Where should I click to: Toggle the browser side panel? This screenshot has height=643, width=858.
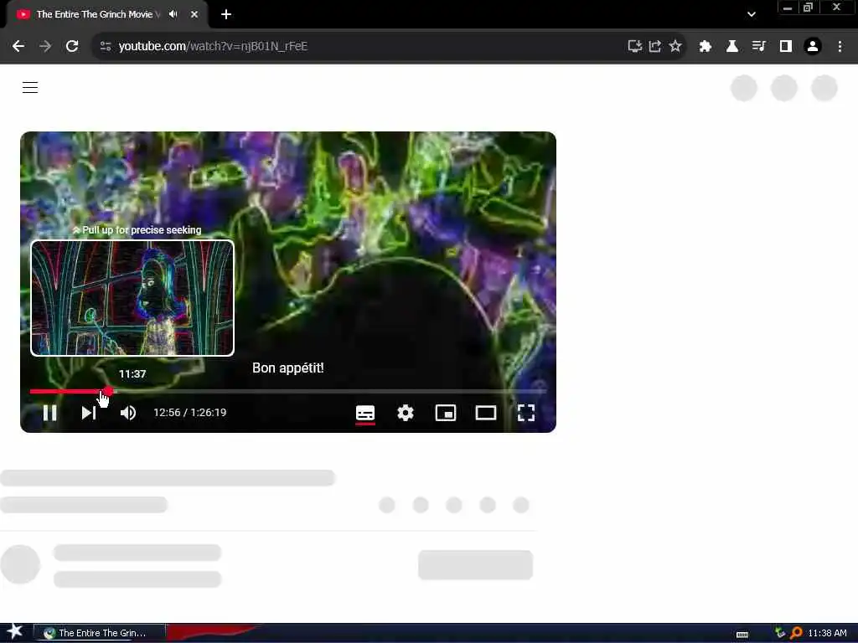(x=786, y=47)
